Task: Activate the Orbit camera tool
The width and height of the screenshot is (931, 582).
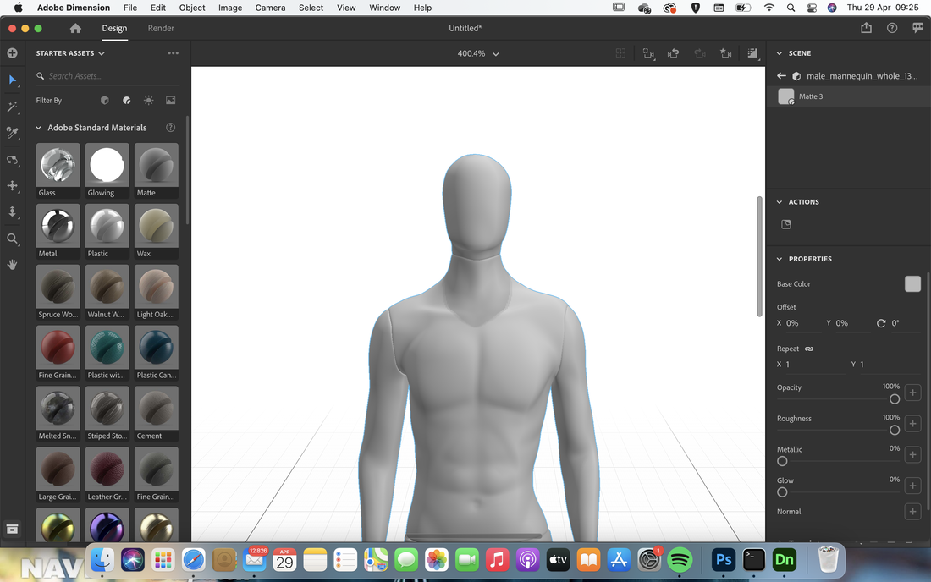Action: (x=12, y=160)
